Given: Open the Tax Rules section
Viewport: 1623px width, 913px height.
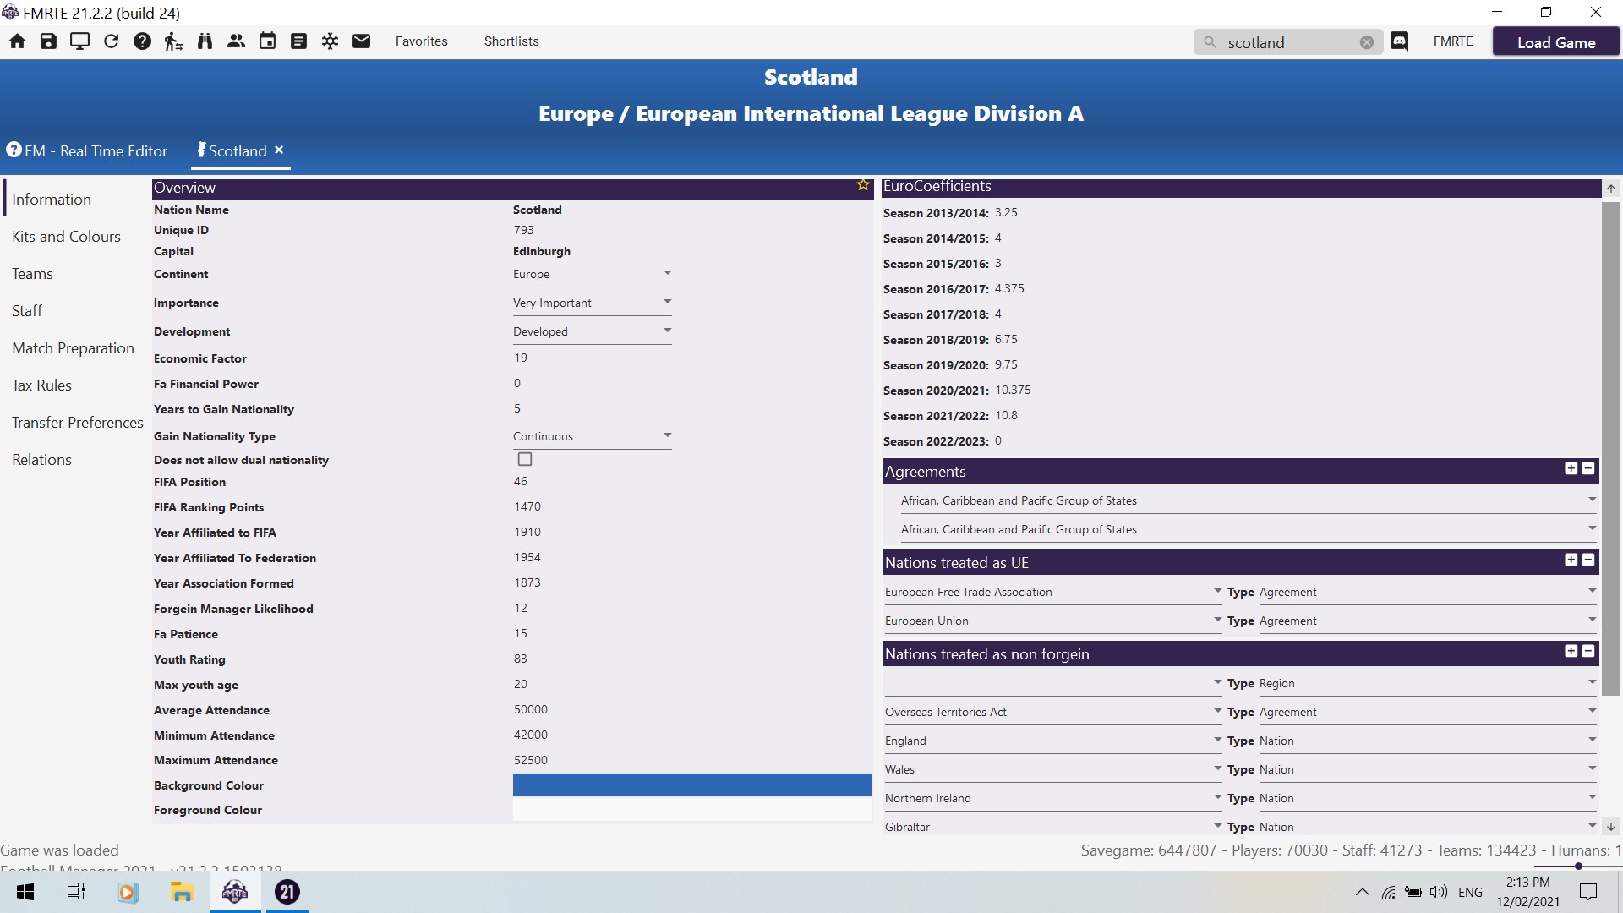Looking at the screenshot, I should tap(41, 385).
